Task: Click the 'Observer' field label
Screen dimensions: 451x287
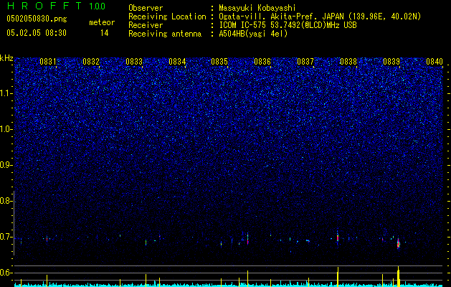Action: pos(146,8)
